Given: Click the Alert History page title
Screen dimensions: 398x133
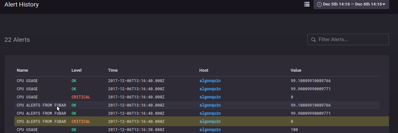Looking at the screenshot, I should pos(22,5).
